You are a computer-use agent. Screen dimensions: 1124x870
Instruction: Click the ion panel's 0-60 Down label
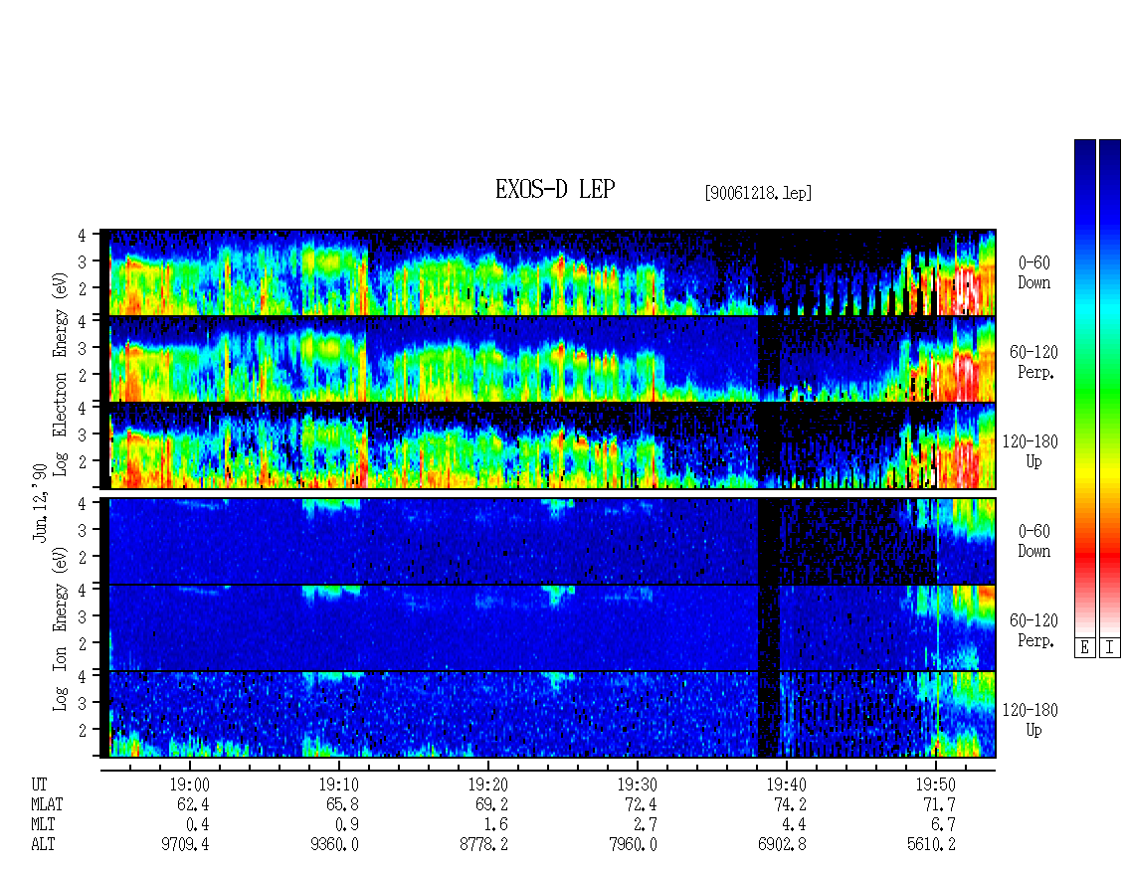coord(1033,541)
